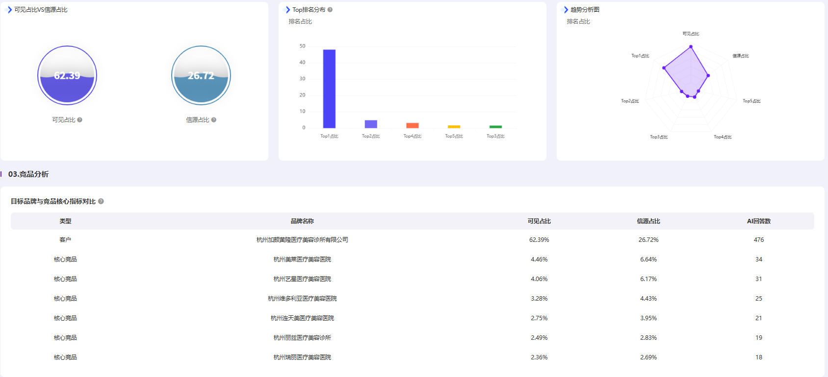This screenshot has height=377, width=828.
Task: Click the Top4占比 axis label on the radar chart
Action: pos(723,137)
